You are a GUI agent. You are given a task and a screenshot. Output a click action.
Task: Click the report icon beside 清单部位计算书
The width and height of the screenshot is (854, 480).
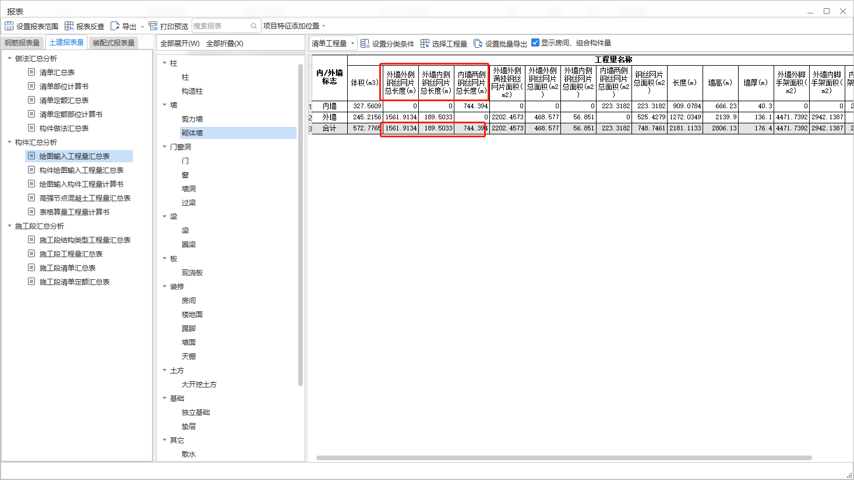tap(31, 86)
